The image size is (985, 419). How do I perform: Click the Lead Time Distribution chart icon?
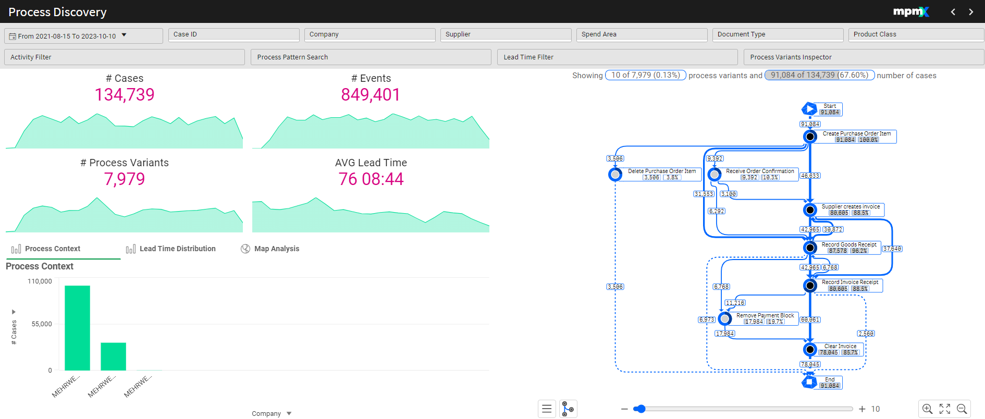[x=131, y=249]
